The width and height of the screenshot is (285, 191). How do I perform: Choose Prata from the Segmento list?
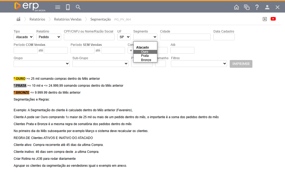click(145, 56)
